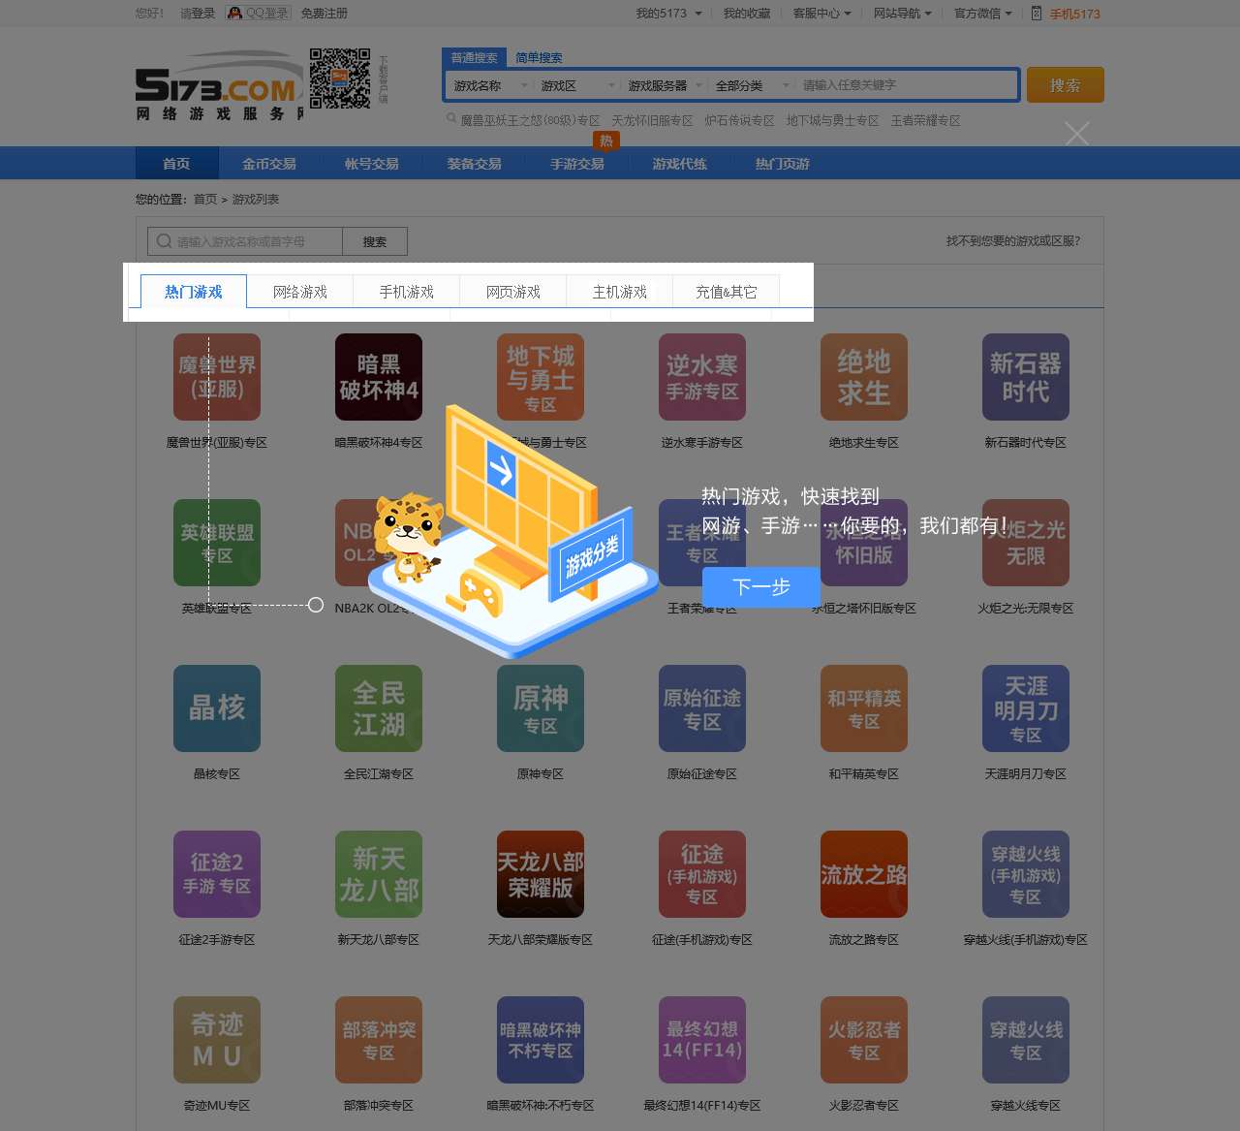This screenshot has height=1131, width=1240.
Task: Open the 原始征途专区 game tile
Action: (x=702, y=708)
